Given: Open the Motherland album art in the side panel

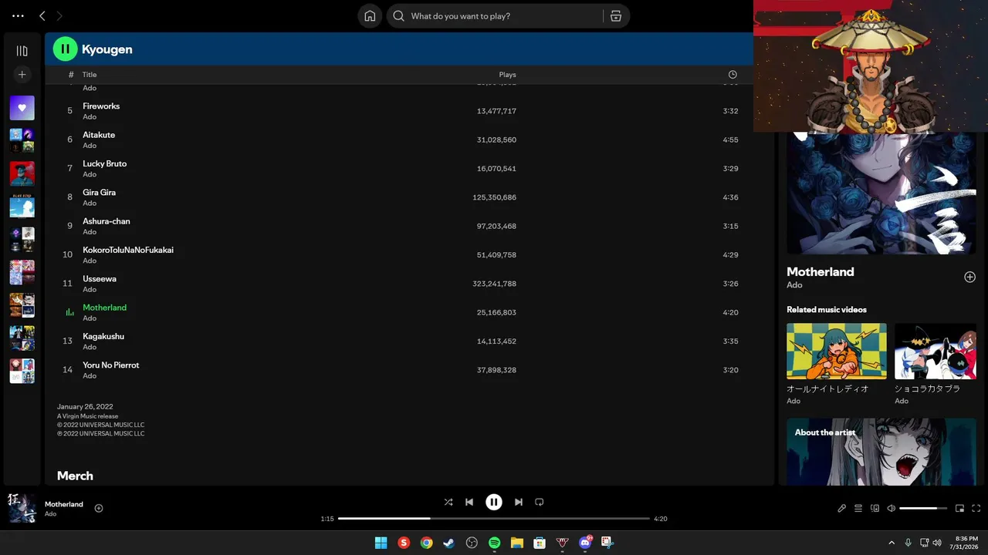Looking at the screenshot, I should pyautogui.click(x=881, y=193).
